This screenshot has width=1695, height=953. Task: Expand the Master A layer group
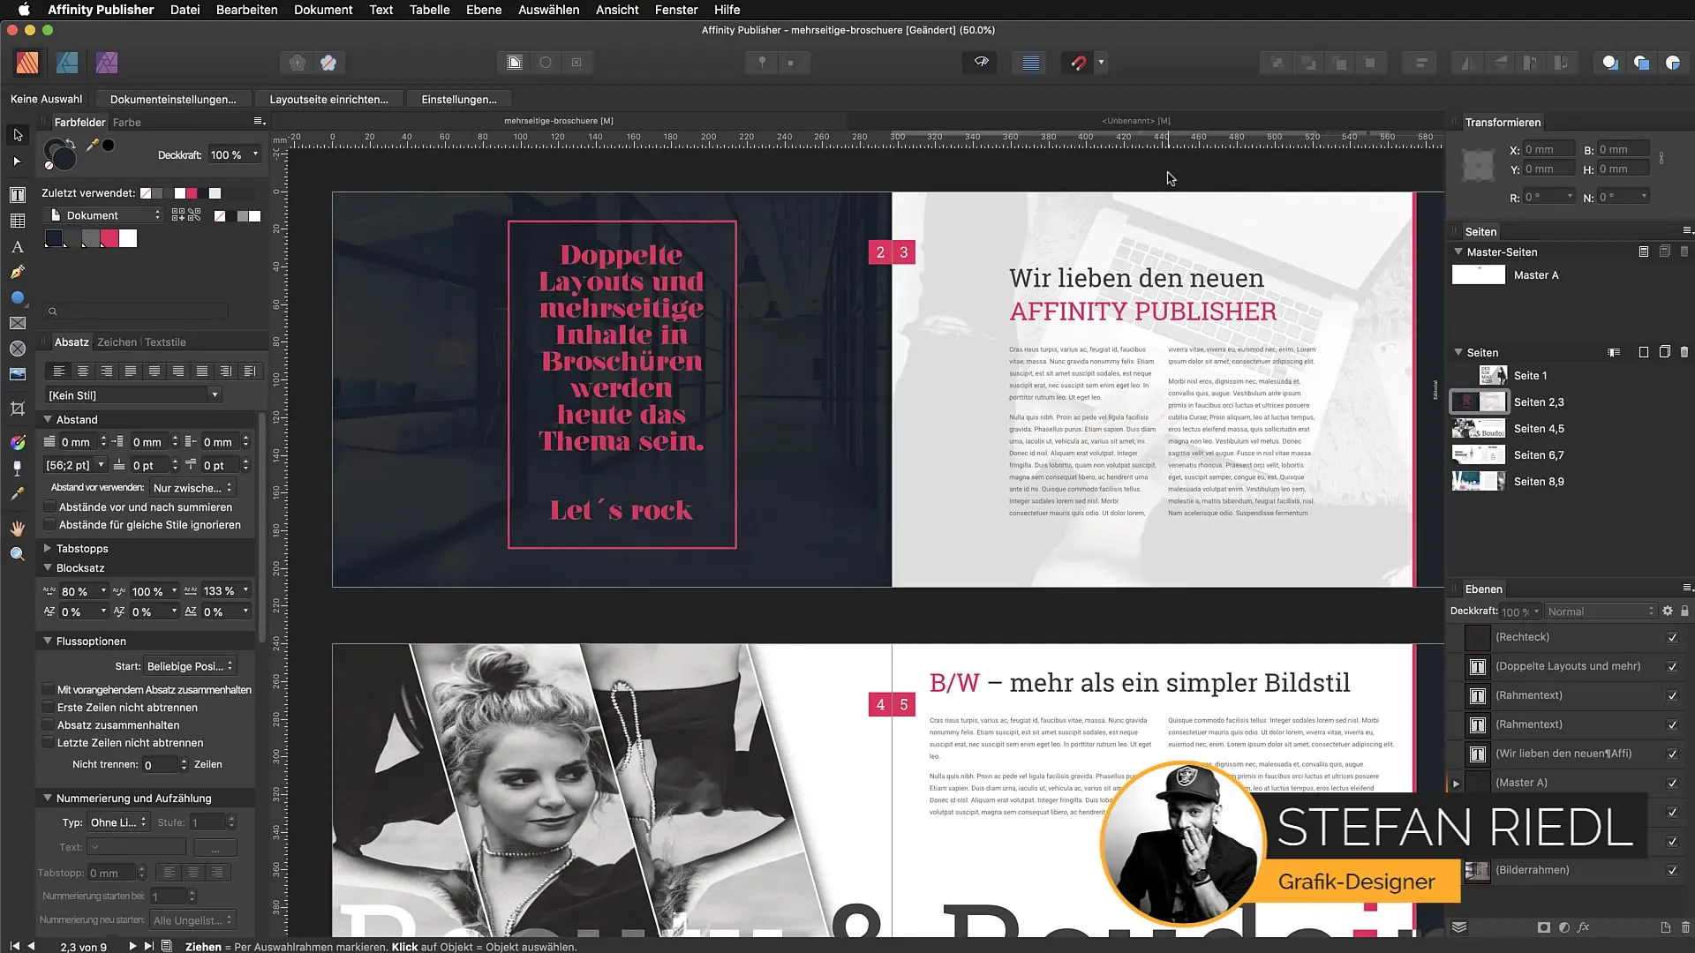pos(1457,783)
